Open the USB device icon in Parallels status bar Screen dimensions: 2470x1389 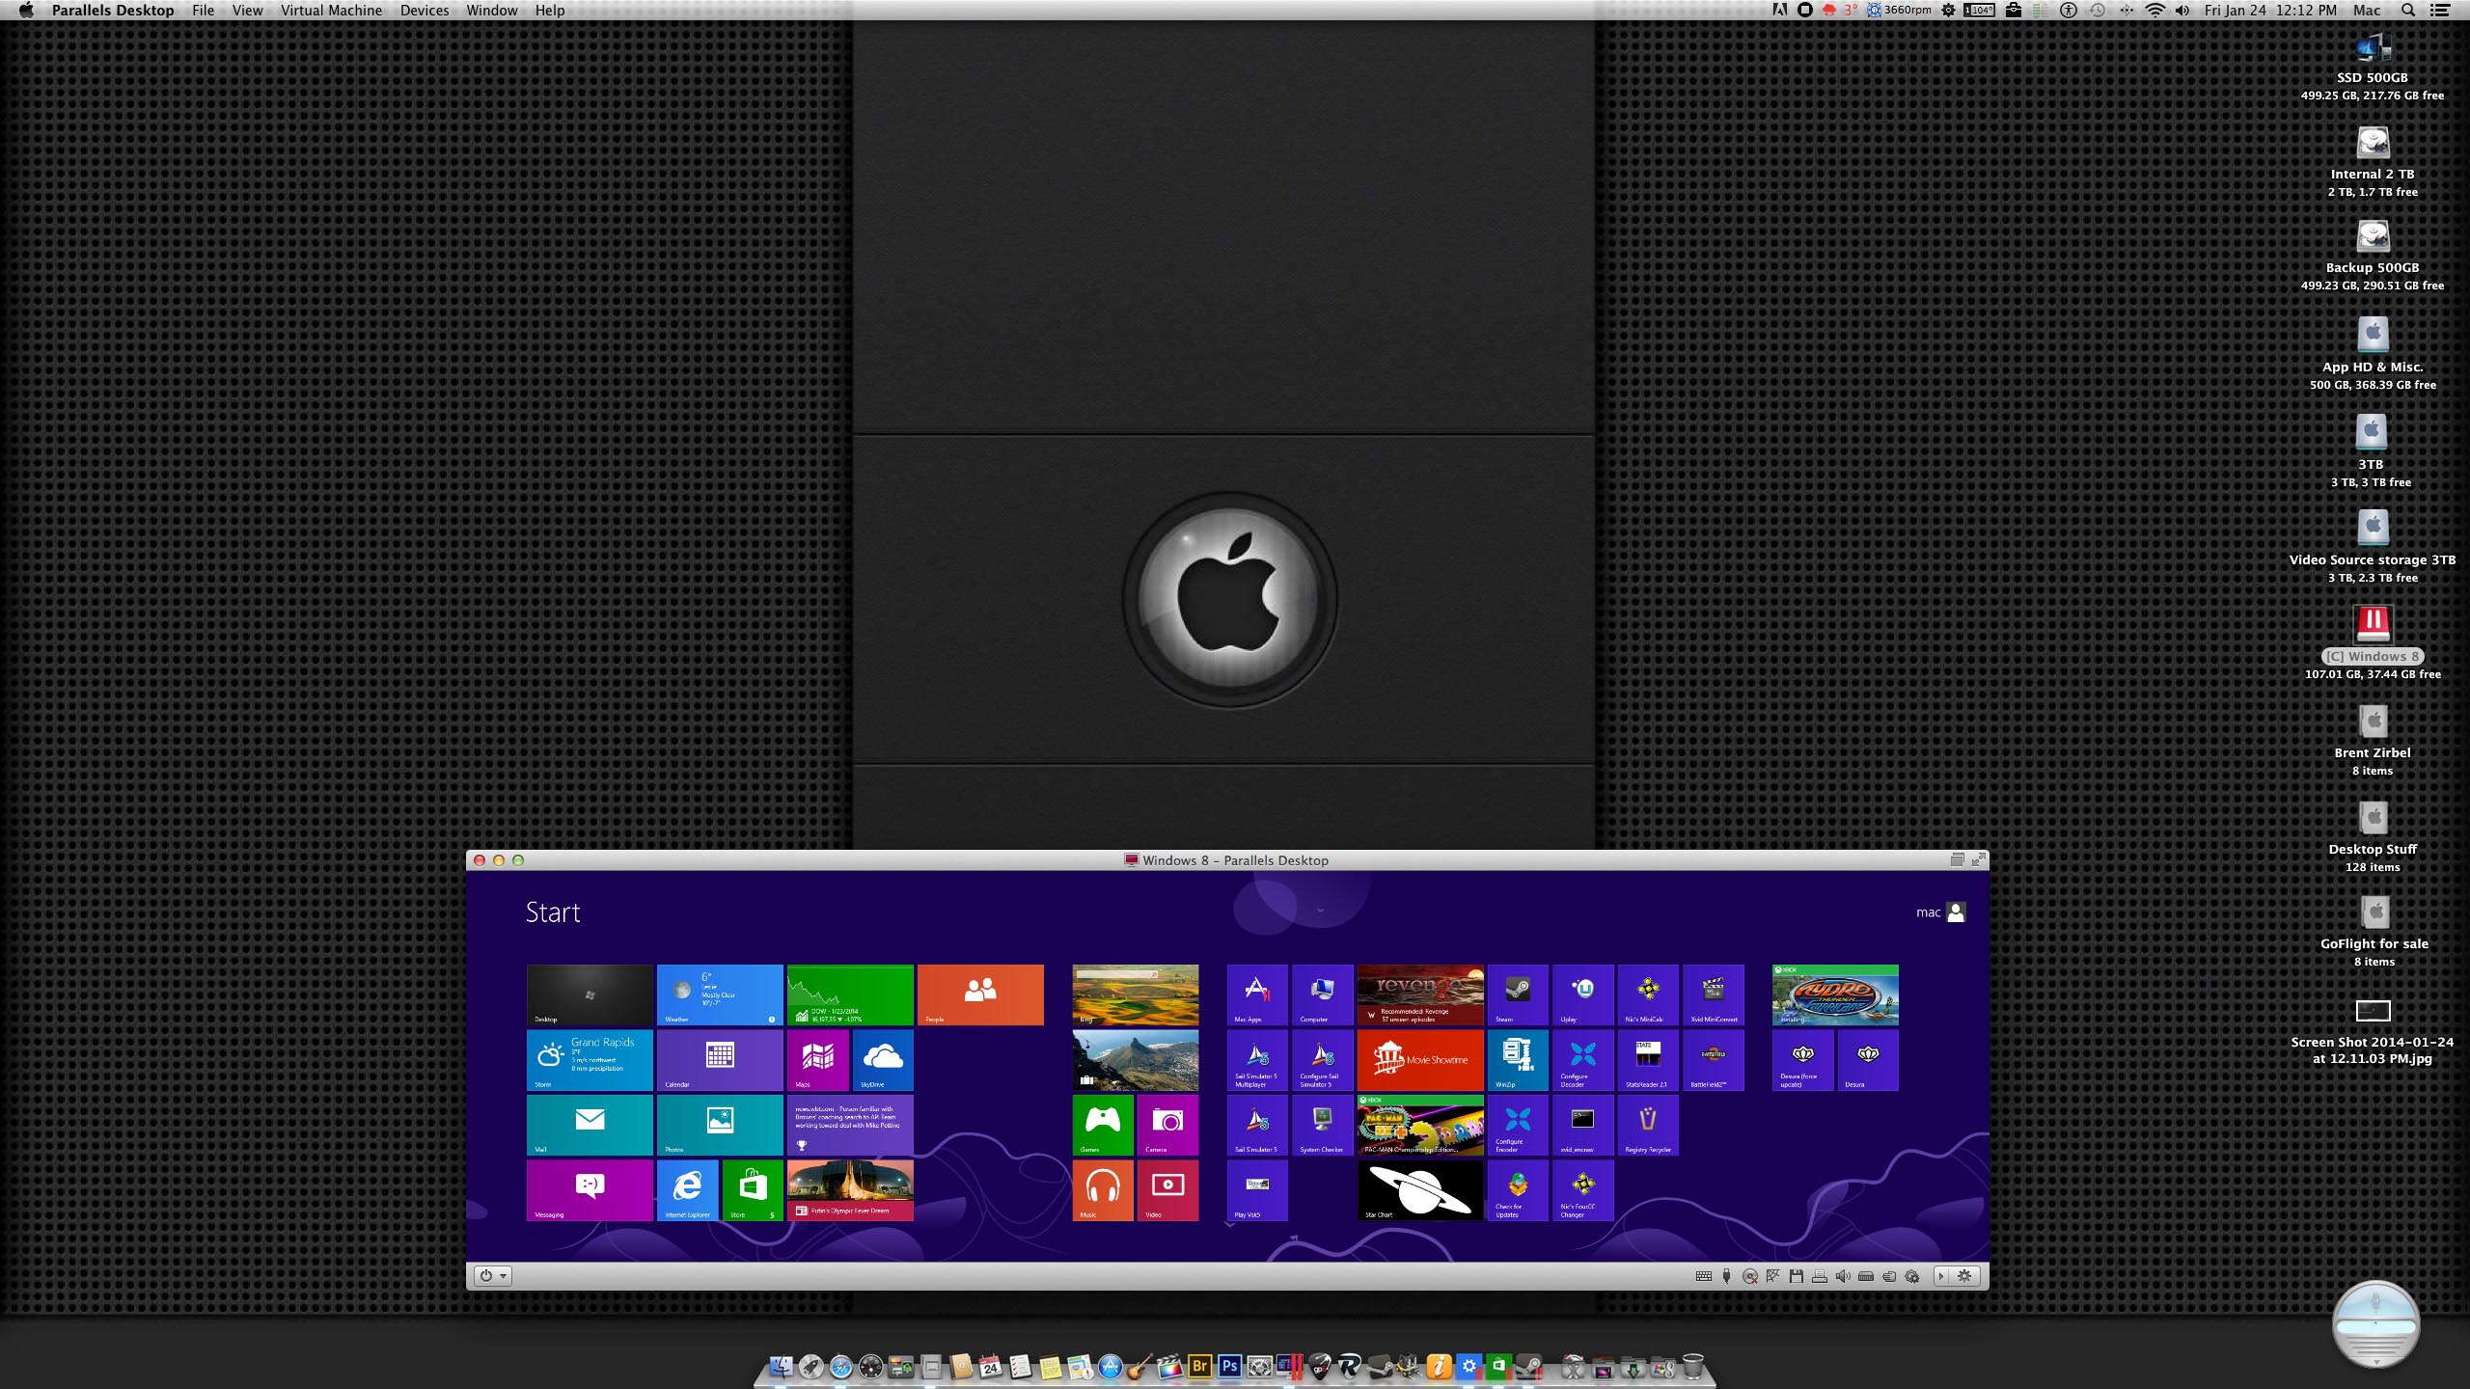1727,1276
